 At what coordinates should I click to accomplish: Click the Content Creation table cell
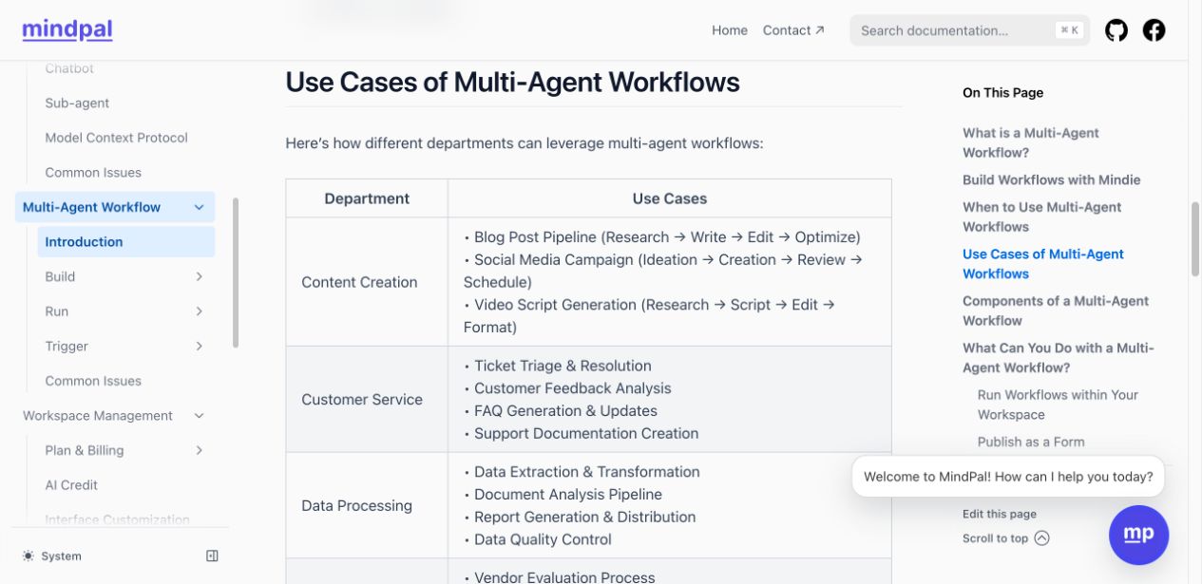click(367, 282)
